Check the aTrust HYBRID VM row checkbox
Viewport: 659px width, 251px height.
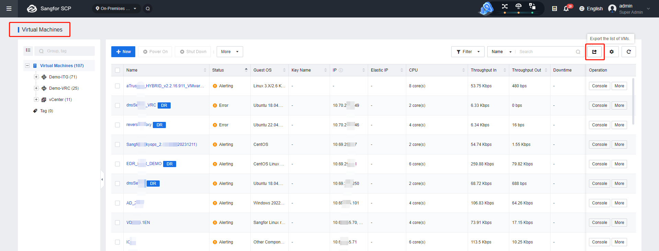(117, 86)
